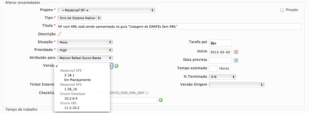Click the Horas label
309x113 pixels.
point(224,68)
